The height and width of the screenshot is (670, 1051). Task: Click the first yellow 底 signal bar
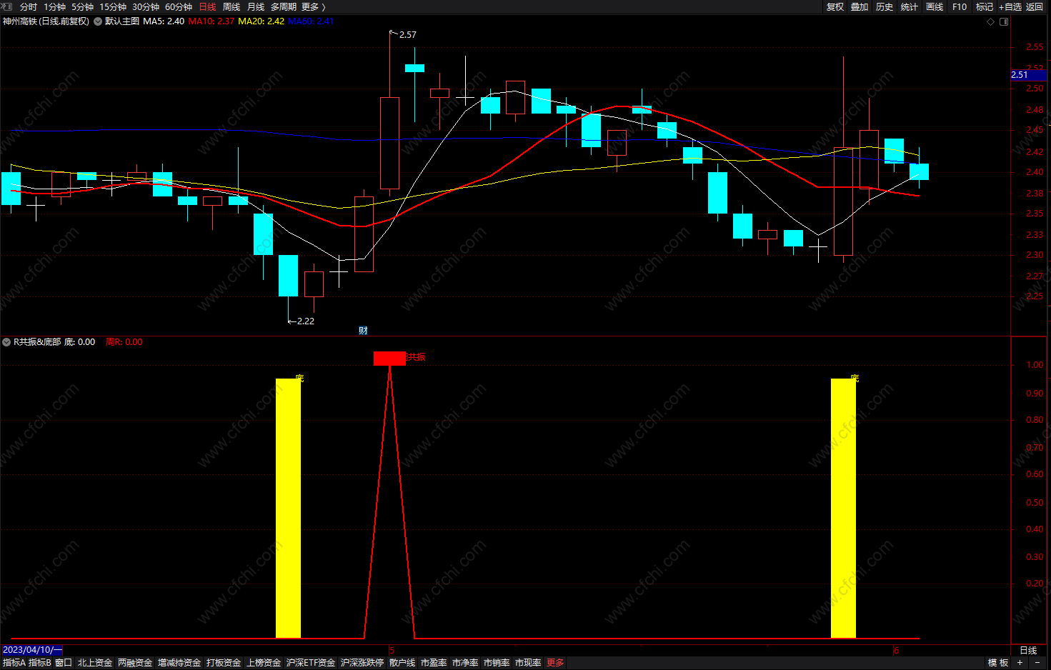pos(288,508)
